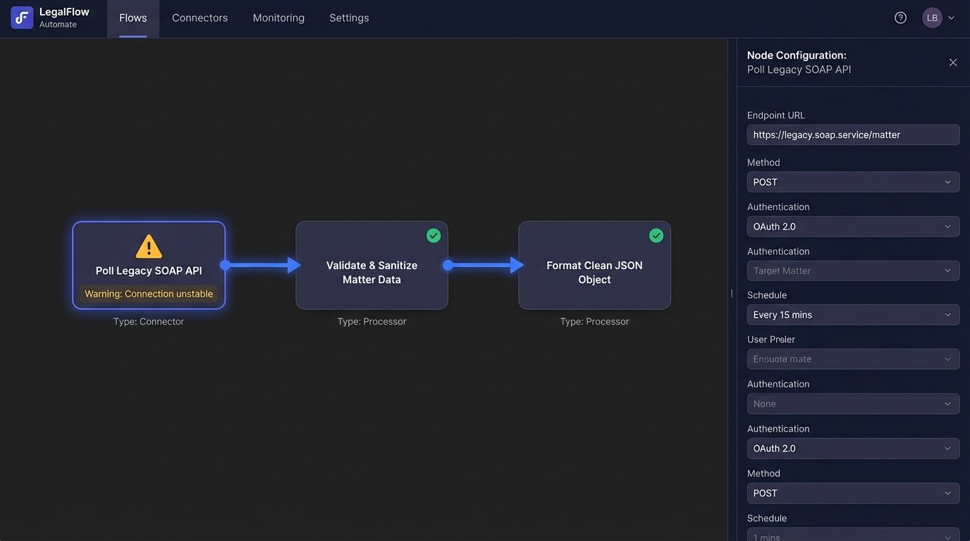Viewport: 970px width, 541px height.
Task: Go to the Settings tab
Action: click(x=349, y=18)
